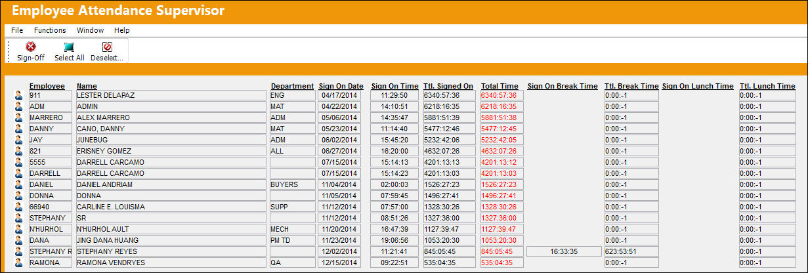Click the name RAMONA VENDRYES
This screenshot has width=808, height=273.
tap(171, 262)
